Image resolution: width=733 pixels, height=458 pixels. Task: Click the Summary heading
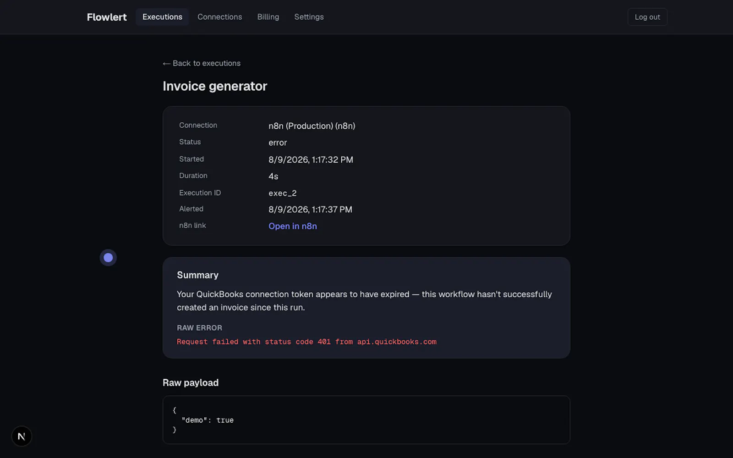click(x=198, y=275)
